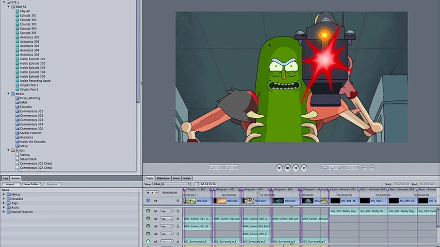Collapse the RAM_S3 folder in the outline
The image size is (440, 247).
click(x=8, y=7)
